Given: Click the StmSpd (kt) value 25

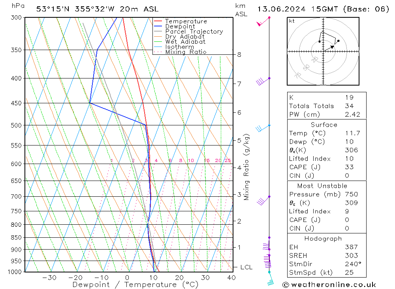Looking at the screenshot, I should [x=349, y=272].
